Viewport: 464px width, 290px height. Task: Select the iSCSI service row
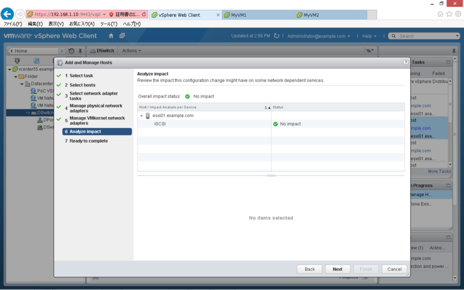click(271, 124)
